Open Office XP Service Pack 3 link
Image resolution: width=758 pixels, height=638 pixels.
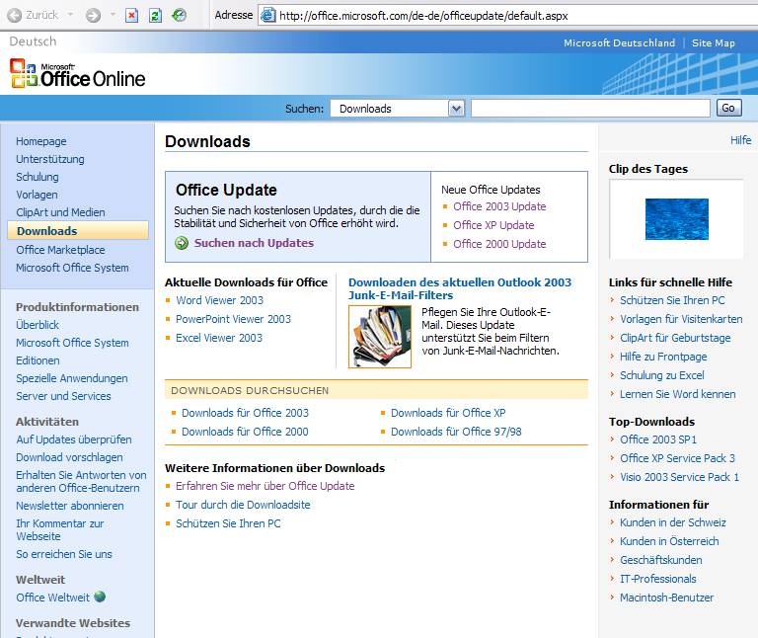coord(677,458)
